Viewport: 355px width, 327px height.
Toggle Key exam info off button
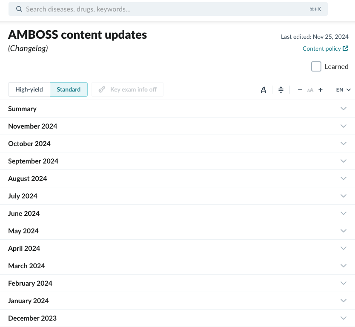pyautogui.click(x=127, y=89)
